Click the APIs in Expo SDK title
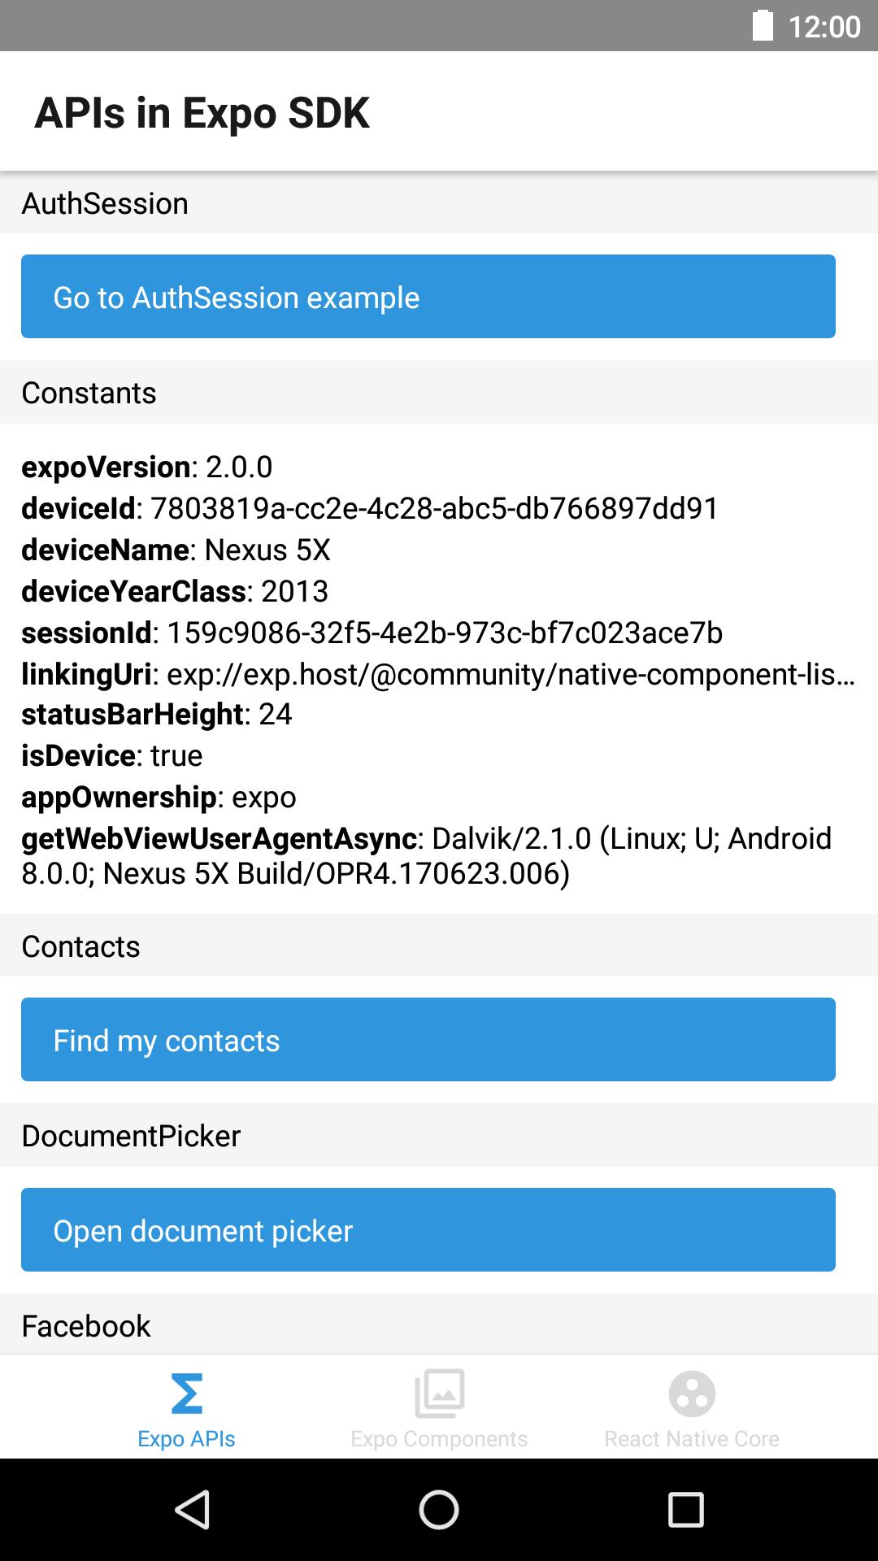 [203, 114]
